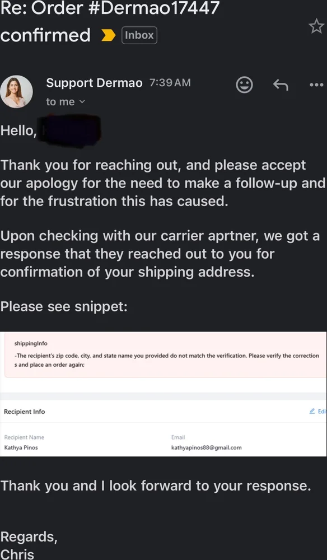Image resolution: width=327 pixels, height=560 pixels.
Task: Tap the email subject line
Action: click(110, 22)
